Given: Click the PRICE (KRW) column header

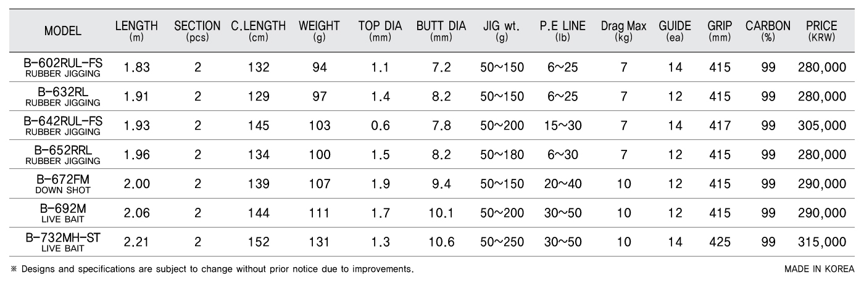Looking at the screenshot, I should click(821, 31).
